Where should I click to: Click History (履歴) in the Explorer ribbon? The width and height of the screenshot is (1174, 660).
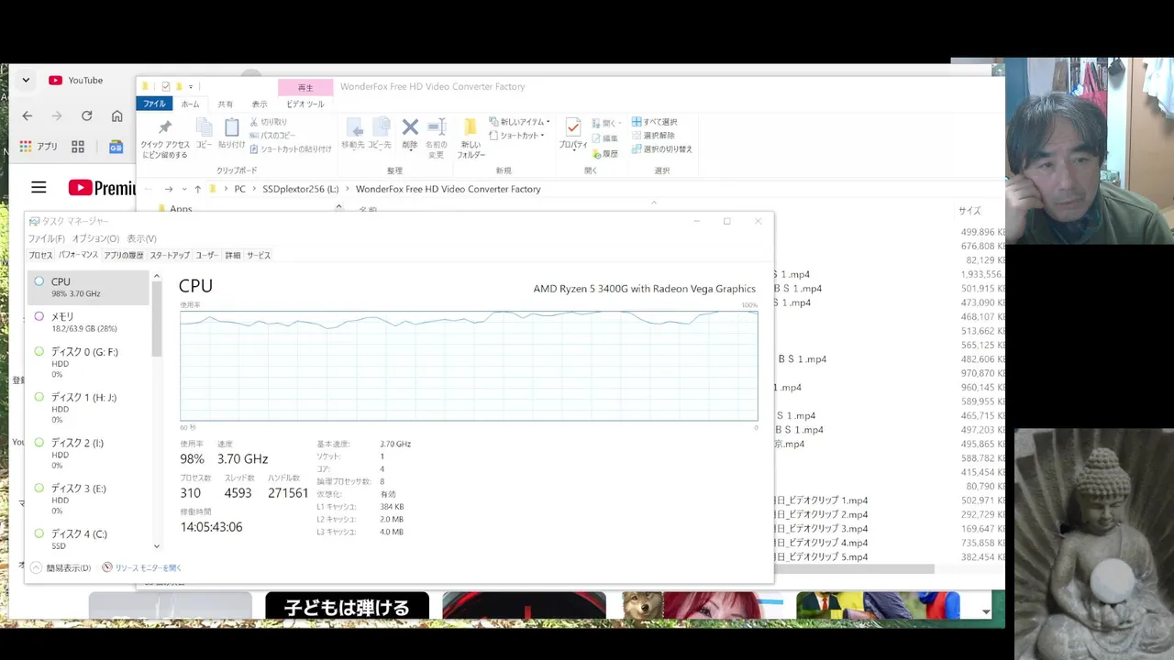pyautogui.click(x=605, y=154)
